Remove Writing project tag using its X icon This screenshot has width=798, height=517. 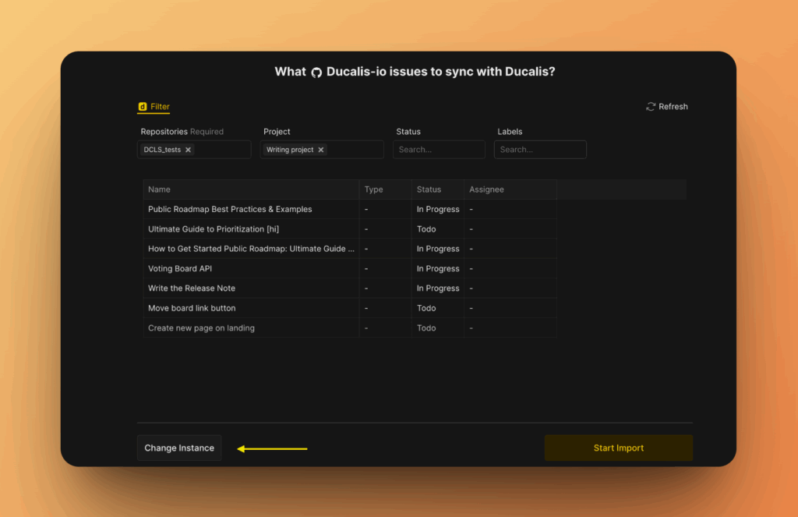pos(320,149)
